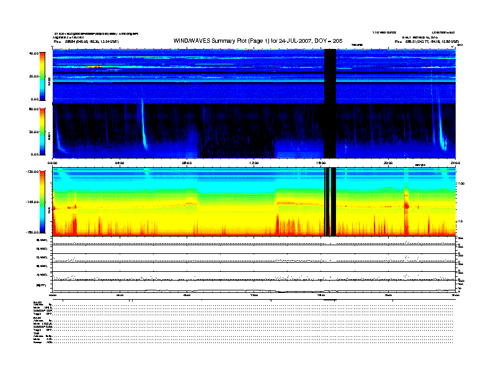Image resolution: width=491 pixels, height=379 pixels.
Task: Click the GSE position text at top left
Action: pos(86,41)
